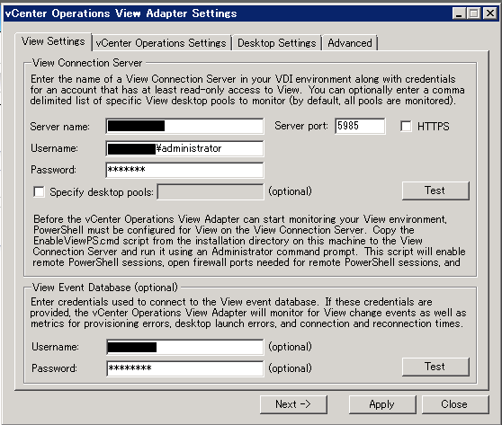Click the 'Server port:' label

pyautogui.click(x=301, y=126)
